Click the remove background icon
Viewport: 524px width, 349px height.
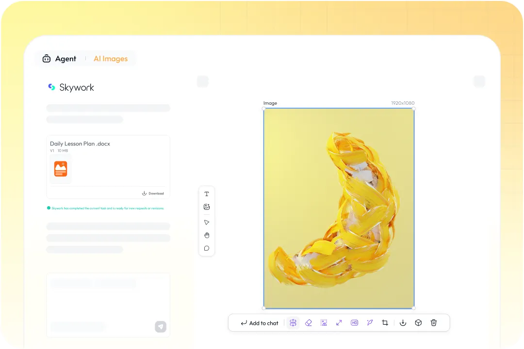324,323
